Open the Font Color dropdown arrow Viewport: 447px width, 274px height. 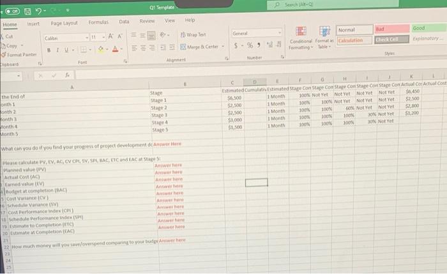pos(121,49)
